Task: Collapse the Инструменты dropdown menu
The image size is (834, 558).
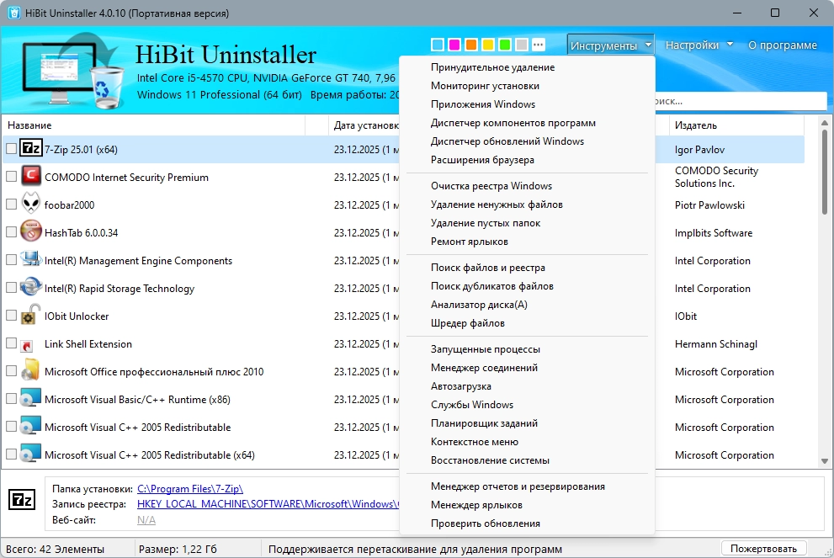Action: coord(611,45)
